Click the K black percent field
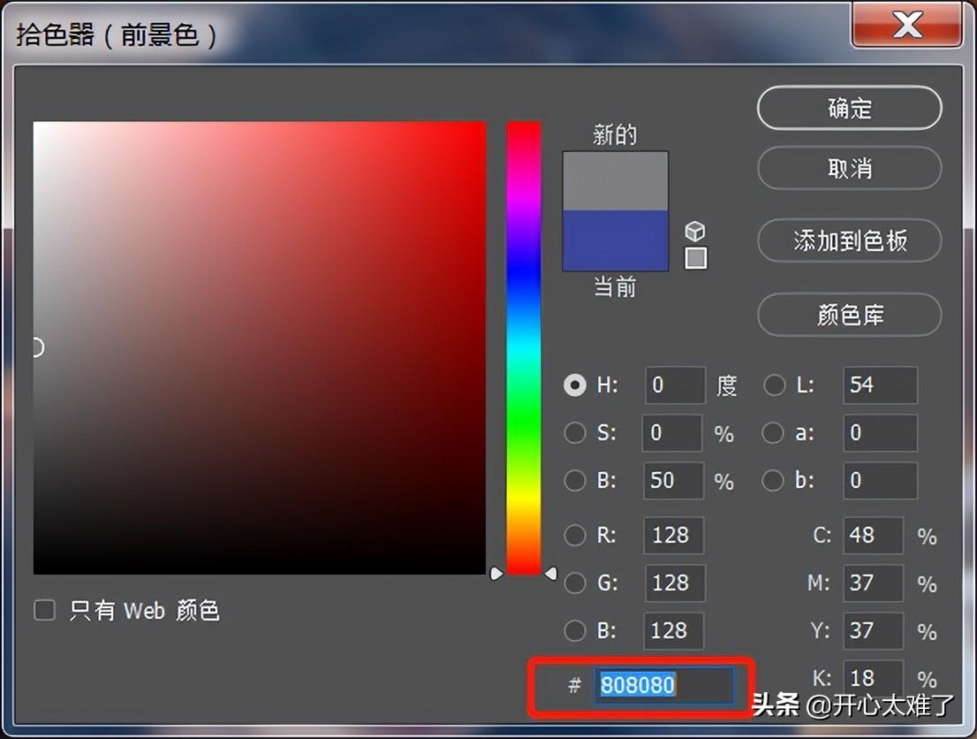The width and height of the screenshot is (977, 739). [874, 678]
